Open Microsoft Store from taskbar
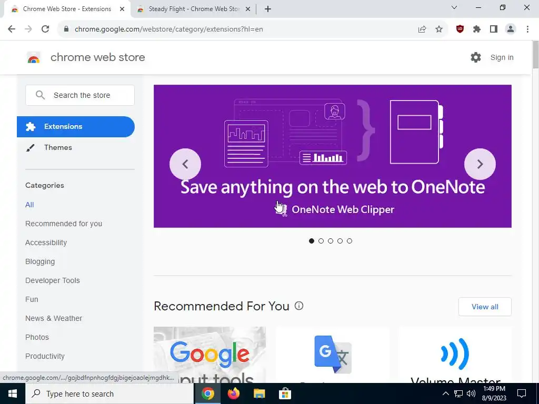Image resolution: width=539 pixels, height=404 pixels. click(x=285, y=393)
